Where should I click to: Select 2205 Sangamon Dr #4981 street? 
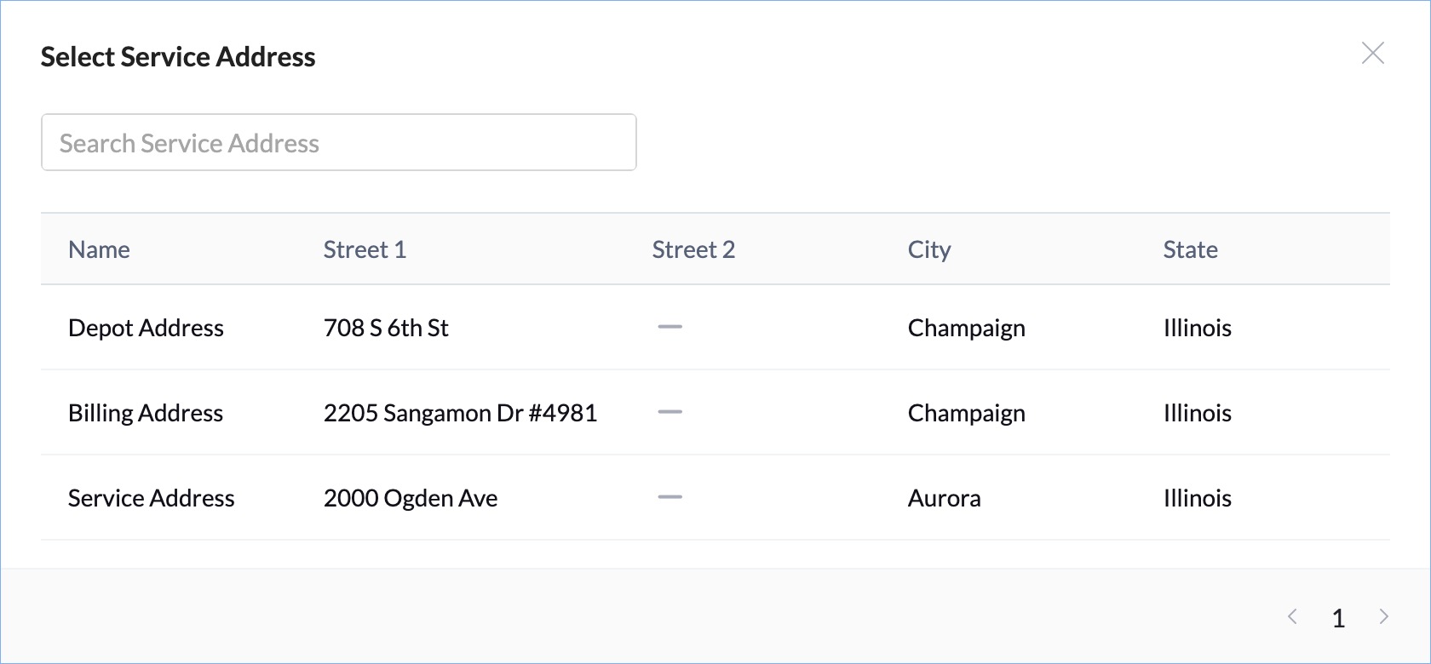(460, 413)
